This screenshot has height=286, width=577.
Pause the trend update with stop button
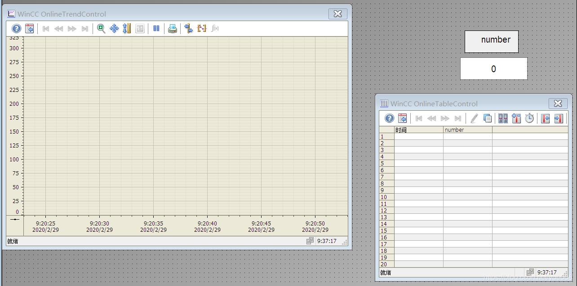coord(156,29)
